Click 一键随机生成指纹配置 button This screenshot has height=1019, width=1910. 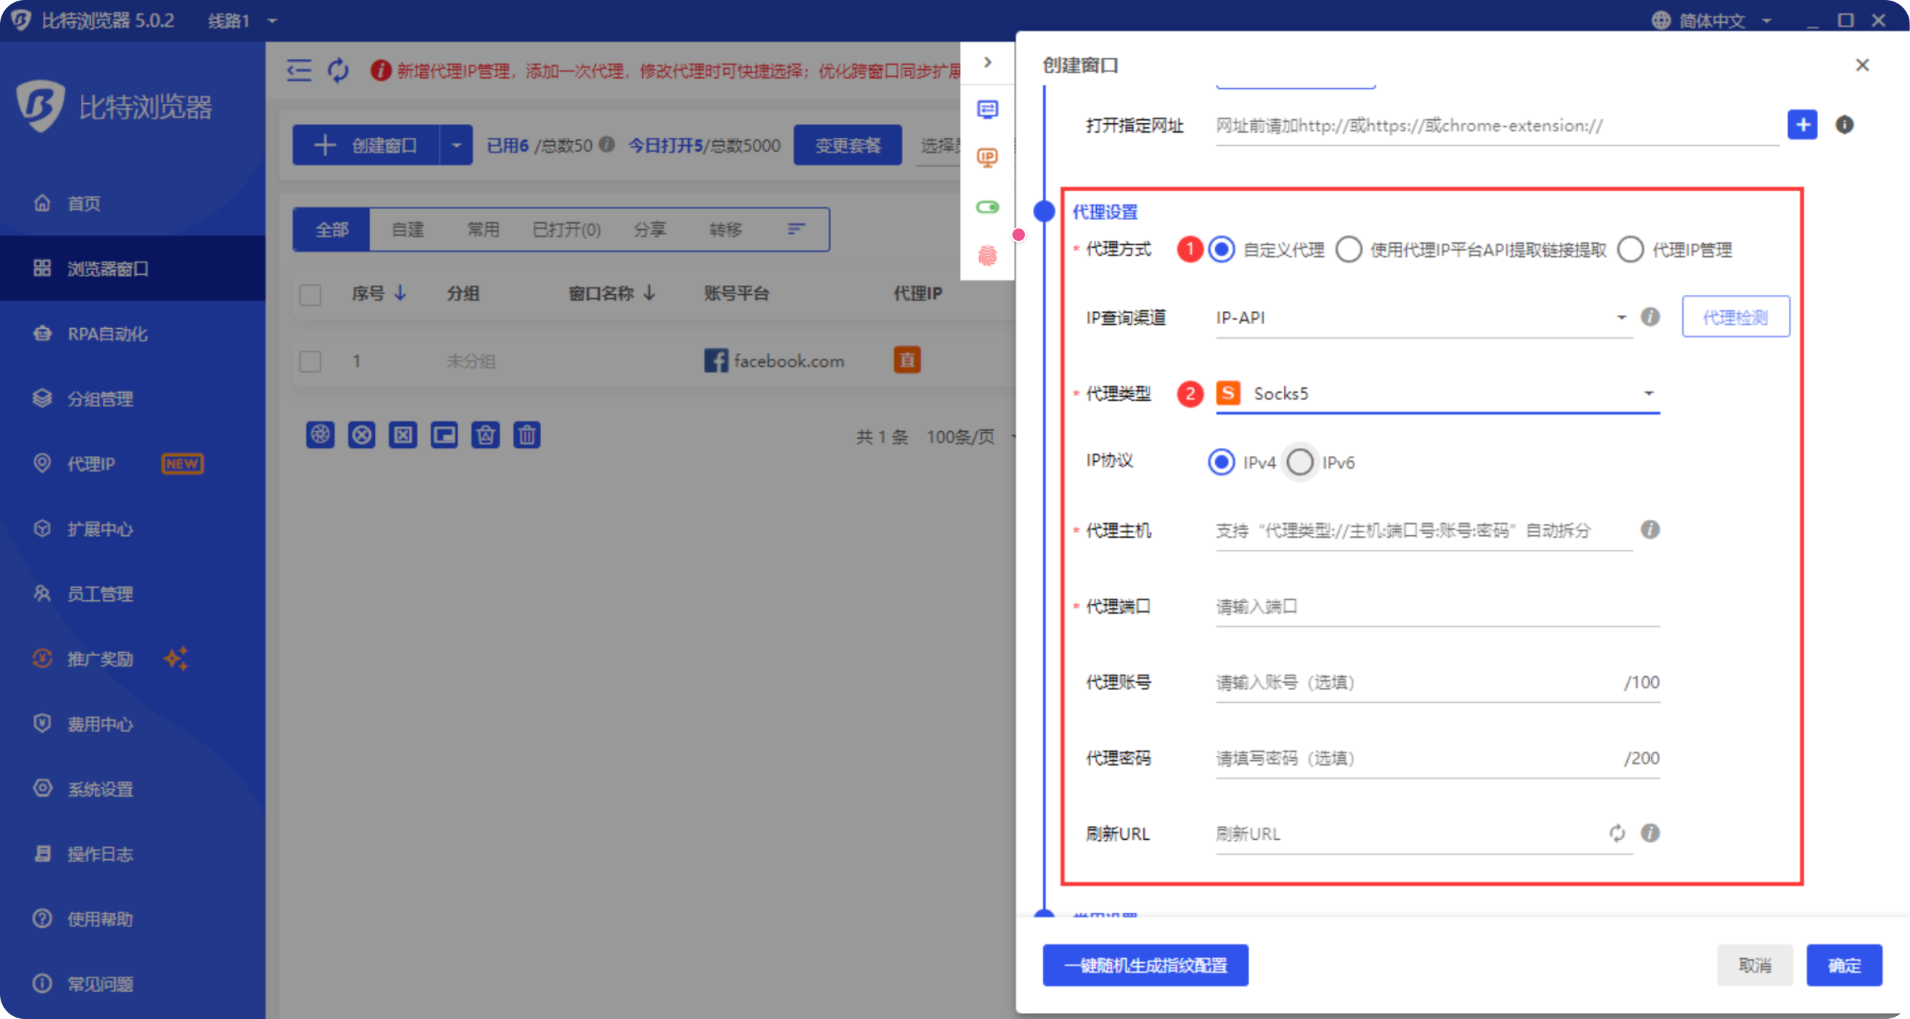tap(1145, 965)
